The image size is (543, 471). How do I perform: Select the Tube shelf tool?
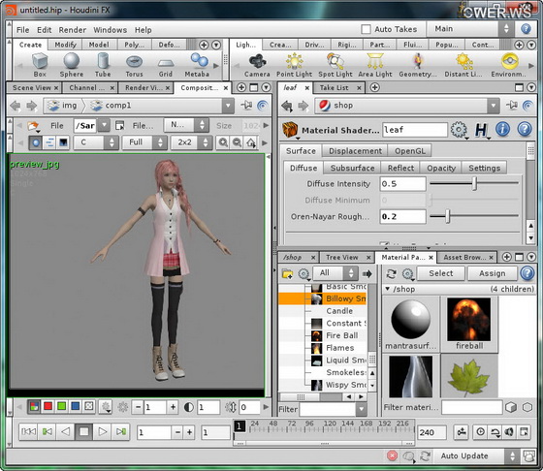[103, 65]
